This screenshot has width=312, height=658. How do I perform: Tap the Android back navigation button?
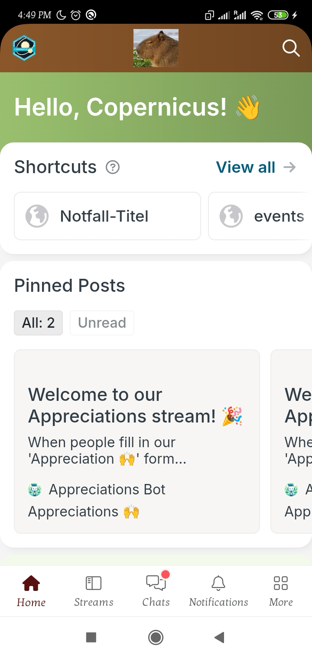tap(219, 637)
